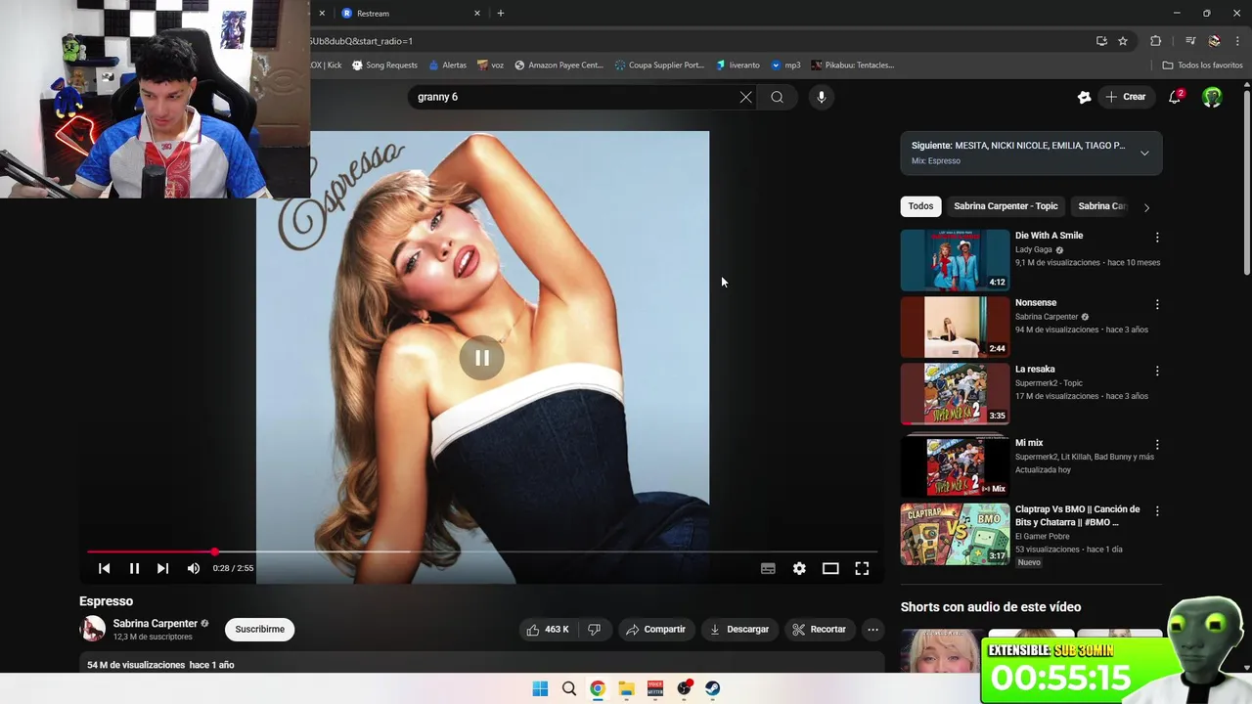The image size is (1252, 704).
Task: Like the video showing 463 K
Action: [548, 630]
